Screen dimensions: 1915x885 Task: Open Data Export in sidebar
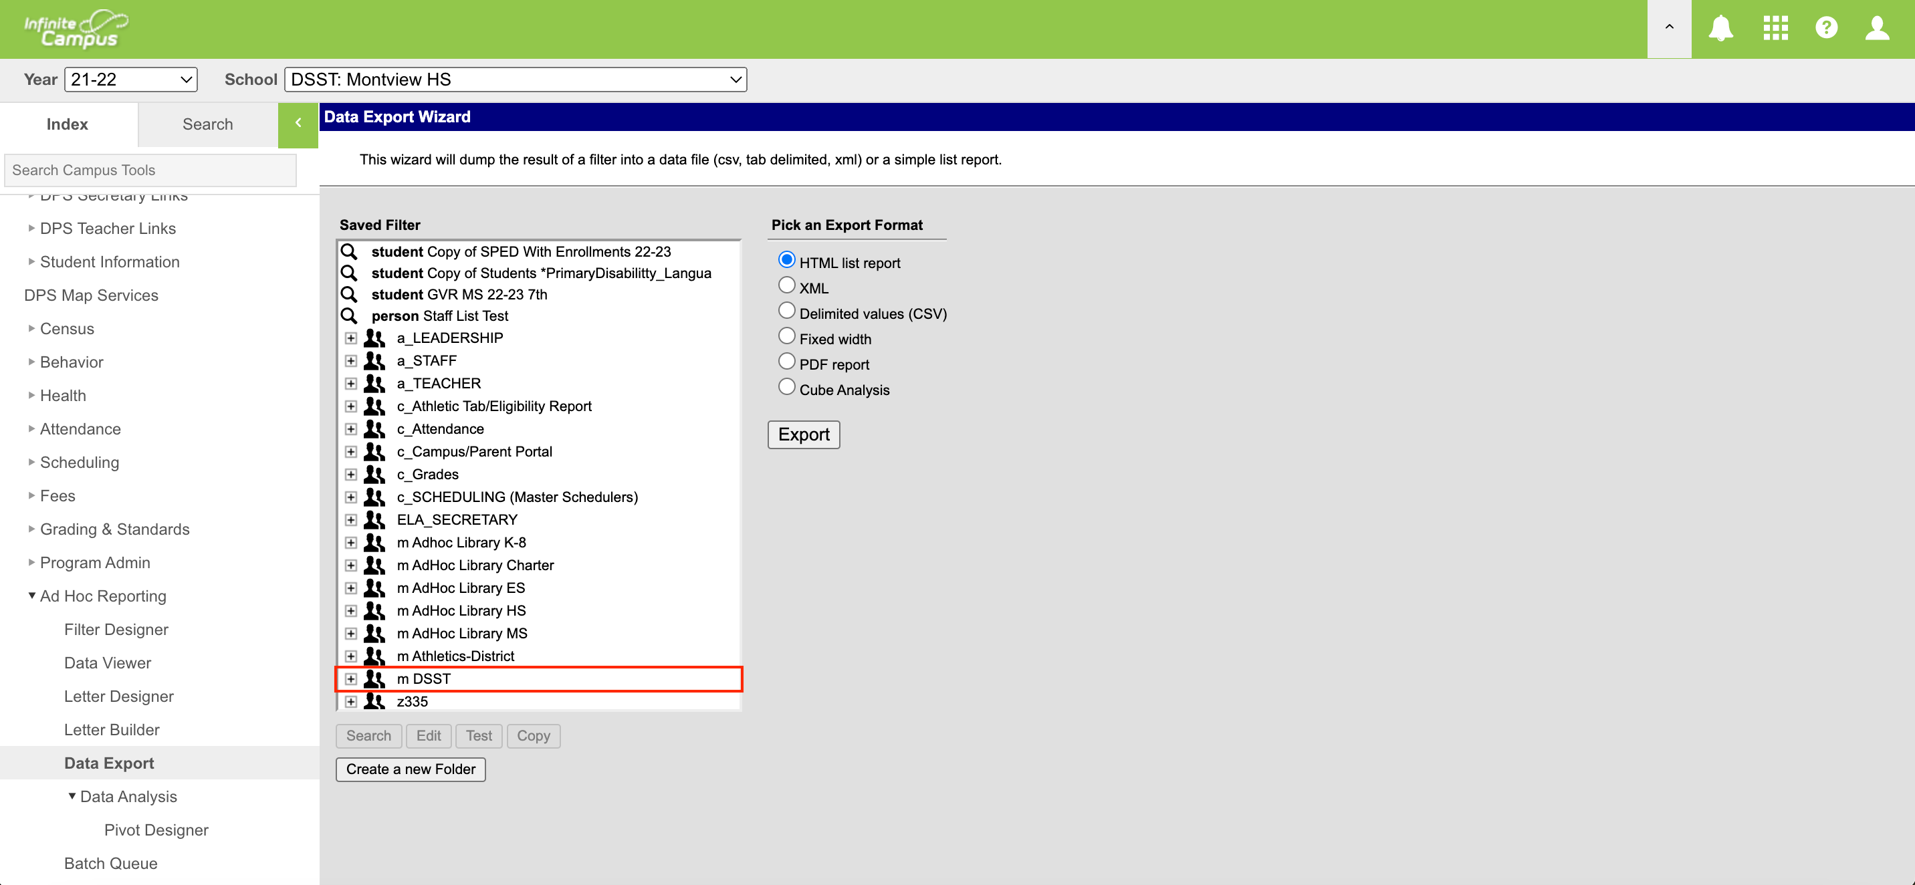pyautogui.click(x=109, y=763)
